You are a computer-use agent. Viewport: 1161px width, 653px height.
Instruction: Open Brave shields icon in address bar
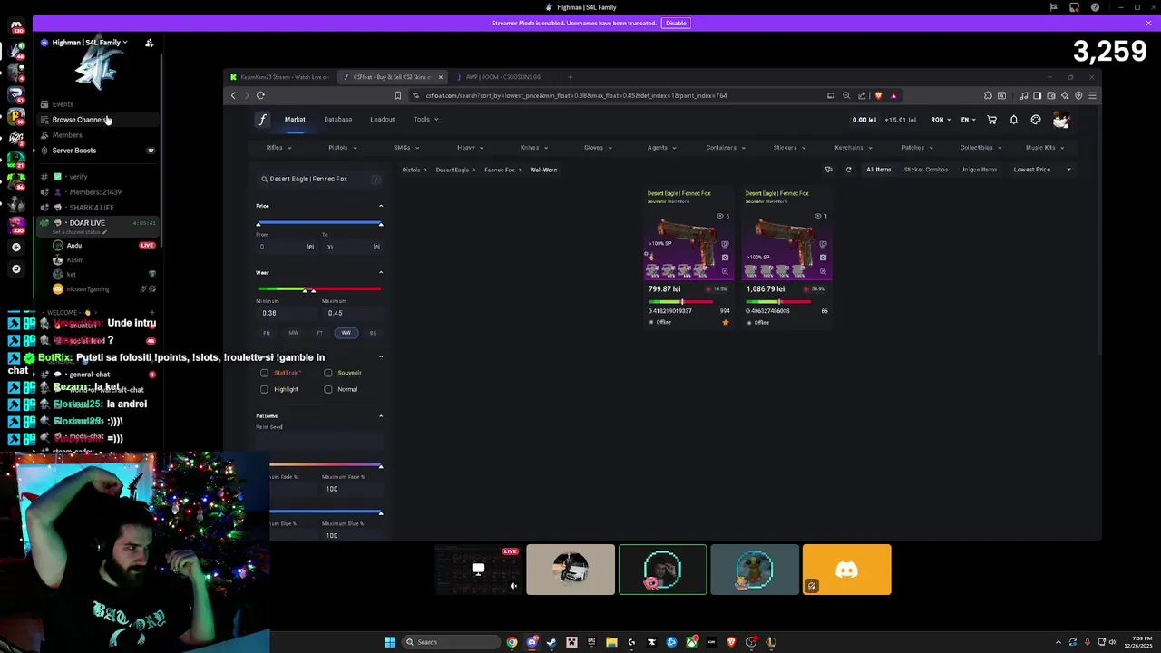pos(878,95)
